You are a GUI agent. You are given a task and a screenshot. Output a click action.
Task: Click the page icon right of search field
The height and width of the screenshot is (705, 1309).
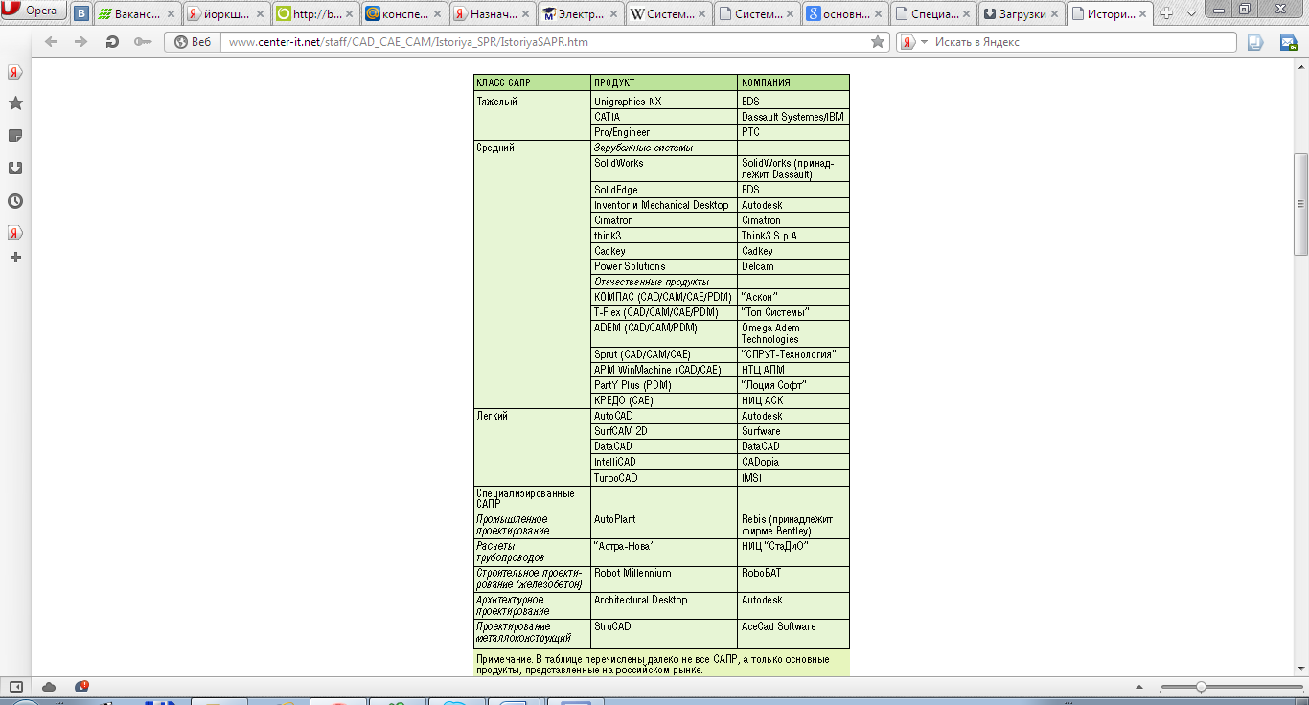coord(1255,42)
